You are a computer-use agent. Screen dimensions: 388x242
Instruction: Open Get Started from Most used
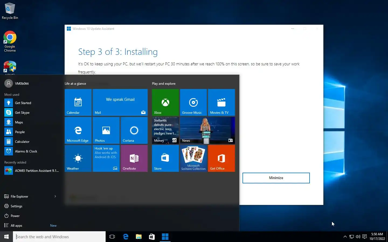point(32,103)
